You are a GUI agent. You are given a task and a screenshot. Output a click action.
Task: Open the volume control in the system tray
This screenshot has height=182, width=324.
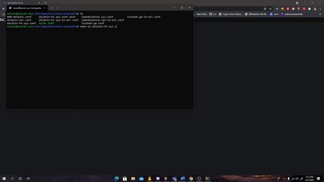tap(297, 178)
